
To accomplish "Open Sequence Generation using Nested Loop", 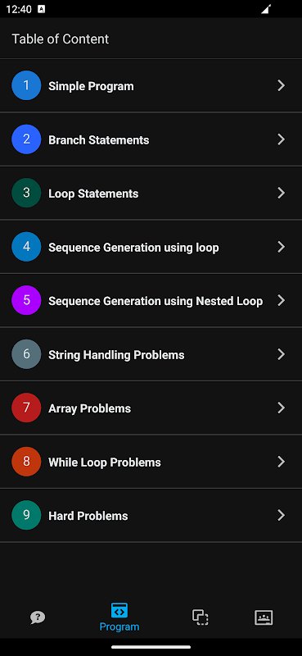I will click(x=151, y=300).
